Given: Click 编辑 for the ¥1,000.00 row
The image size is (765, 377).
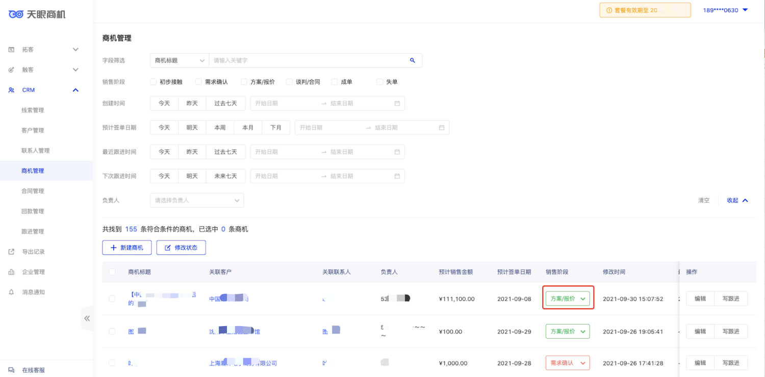Looking at the screenshot, I should [700, 363].
